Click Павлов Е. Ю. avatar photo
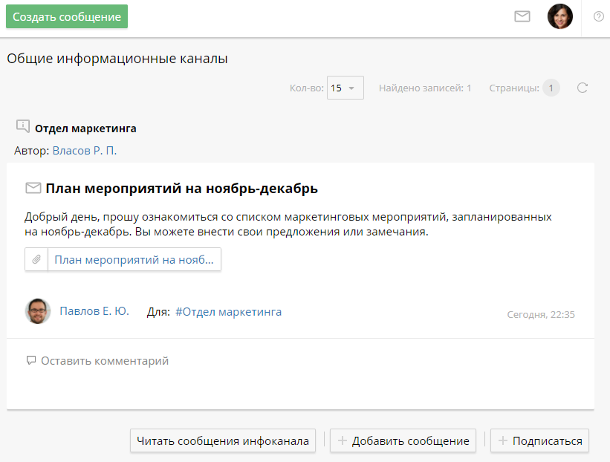The height and width of the screenshot is (462, 610). point(38,311)
